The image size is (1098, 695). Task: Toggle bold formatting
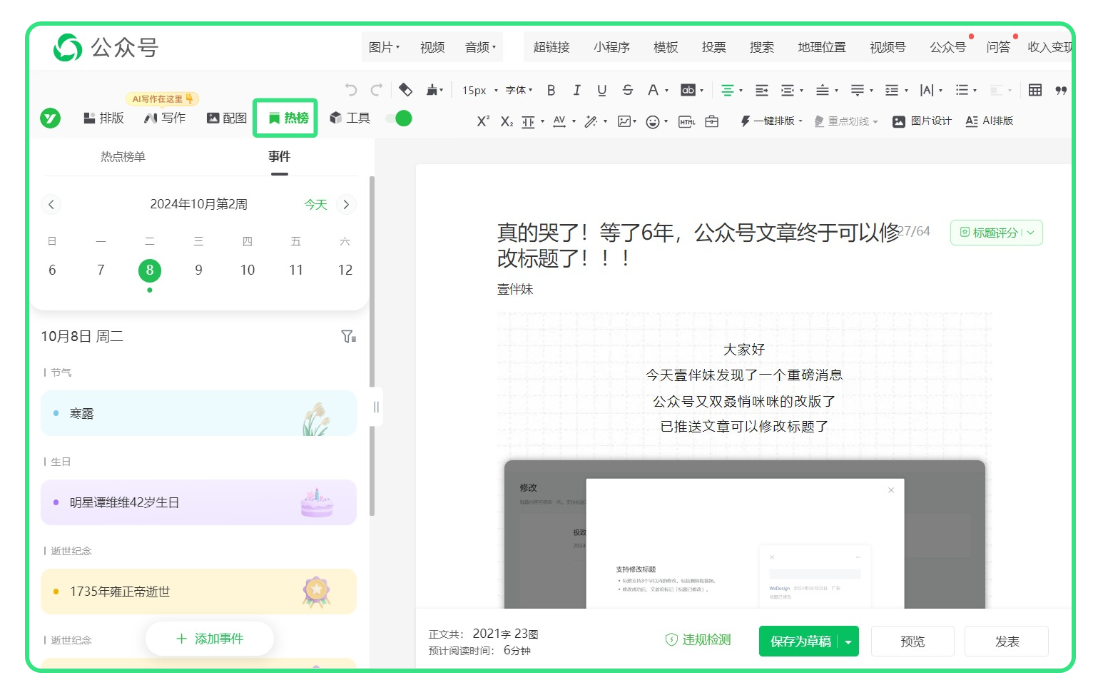[x=551, y=90]
